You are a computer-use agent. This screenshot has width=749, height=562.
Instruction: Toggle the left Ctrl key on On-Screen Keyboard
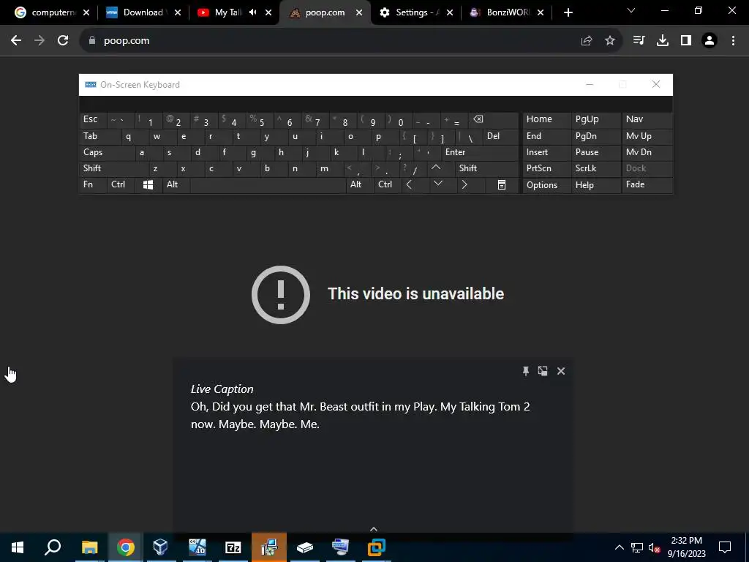click(121, 185)
